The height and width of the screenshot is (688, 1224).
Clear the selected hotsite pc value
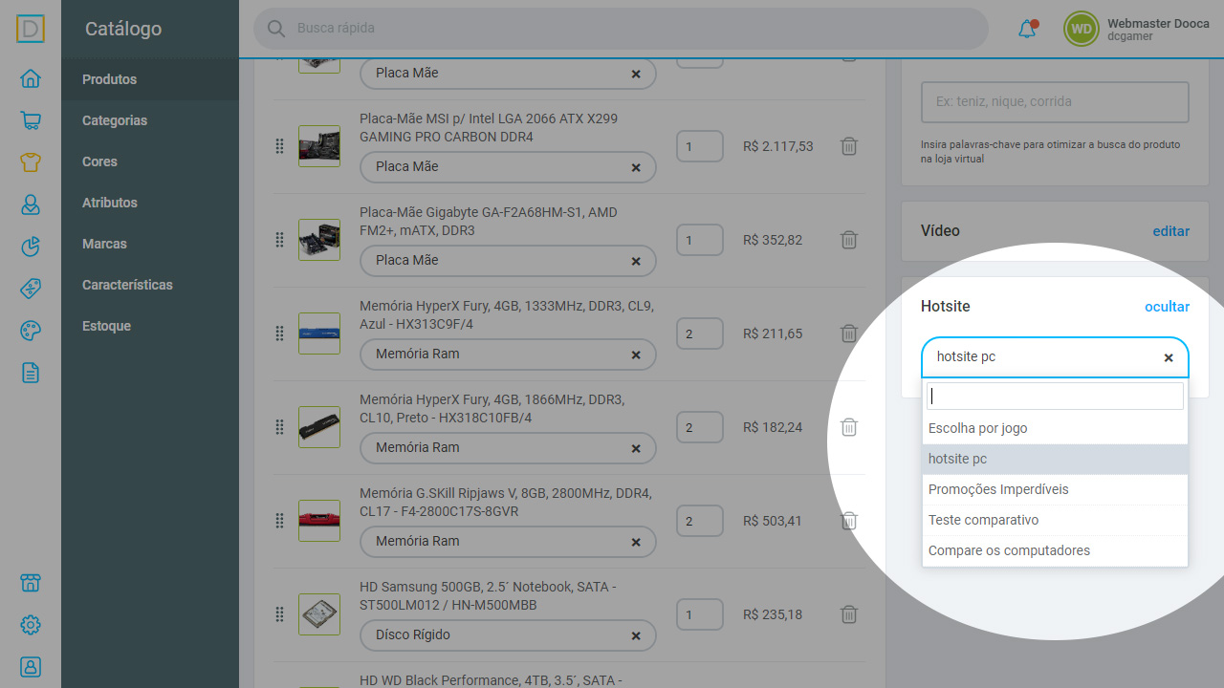(1169, 357)
